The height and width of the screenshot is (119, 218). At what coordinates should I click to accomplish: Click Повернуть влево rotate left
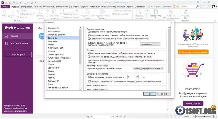pos(69,14)
